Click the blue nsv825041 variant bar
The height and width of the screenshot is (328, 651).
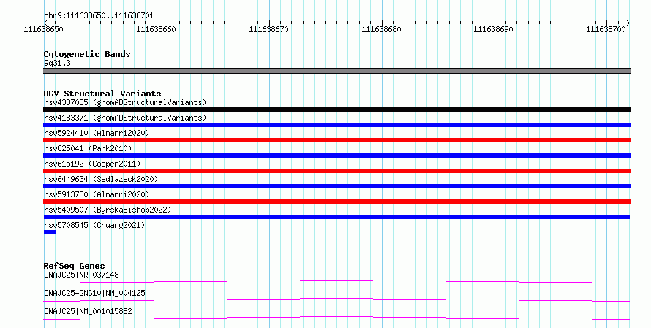click(336, 156)
